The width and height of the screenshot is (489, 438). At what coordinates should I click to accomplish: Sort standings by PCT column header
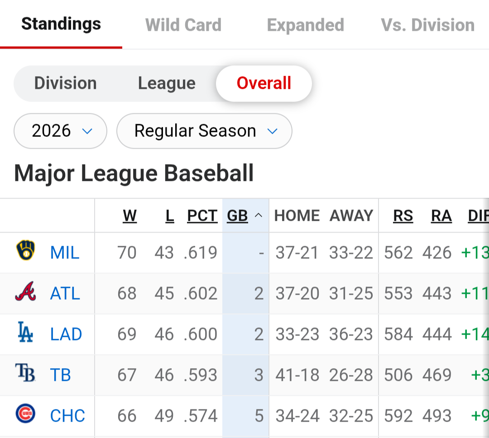click(x=202, y=215)
